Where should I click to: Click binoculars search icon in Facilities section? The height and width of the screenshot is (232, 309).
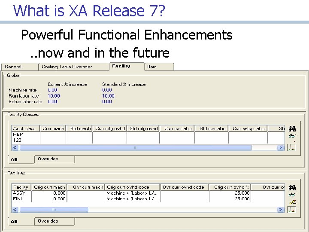tap(292, 187)
